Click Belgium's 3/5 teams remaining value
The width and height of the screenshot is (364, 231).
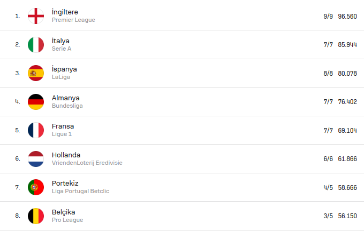point(328,216)
